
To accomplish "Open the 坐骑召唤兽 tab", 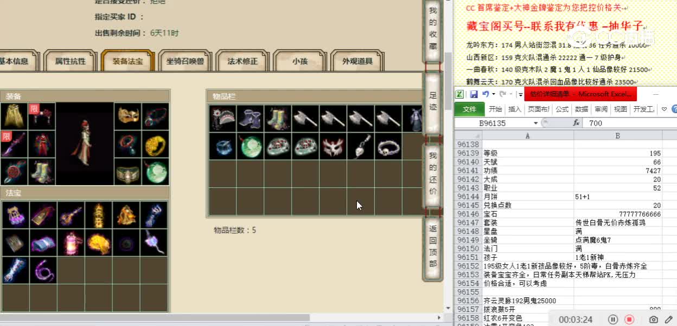I will click(x=185, y=61).
